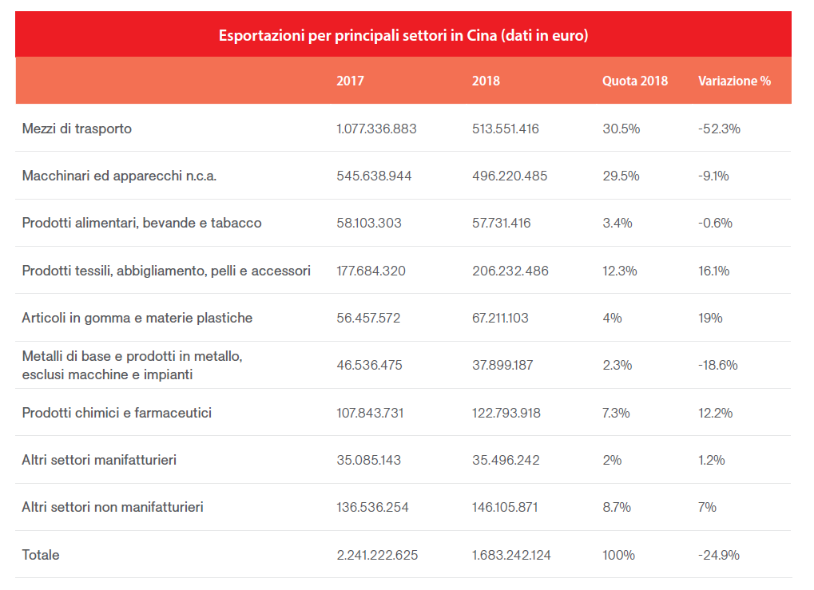The width and height of the screenshot is (814, 590).
Task: Select the 30.5% quota value
Action: pos(621,129)
